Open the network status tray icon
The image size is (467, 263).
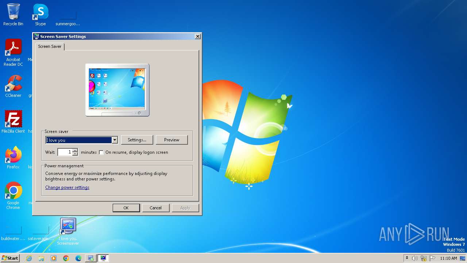click(424, 258)
